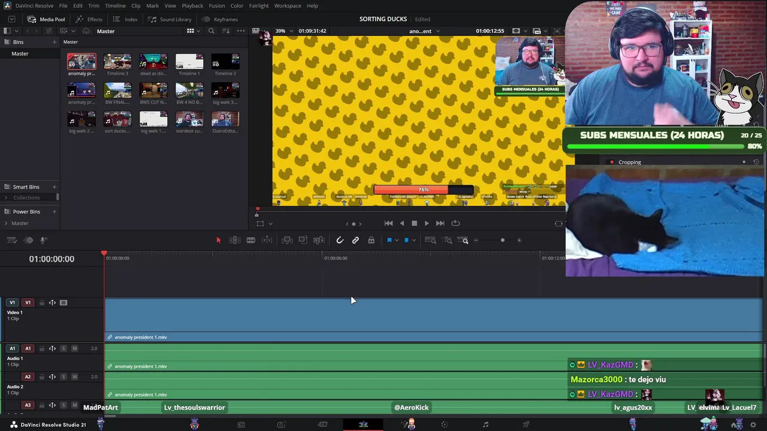Lock the Video 1 track
This screenshot has height=431, width=767.
tap(41, 303)
